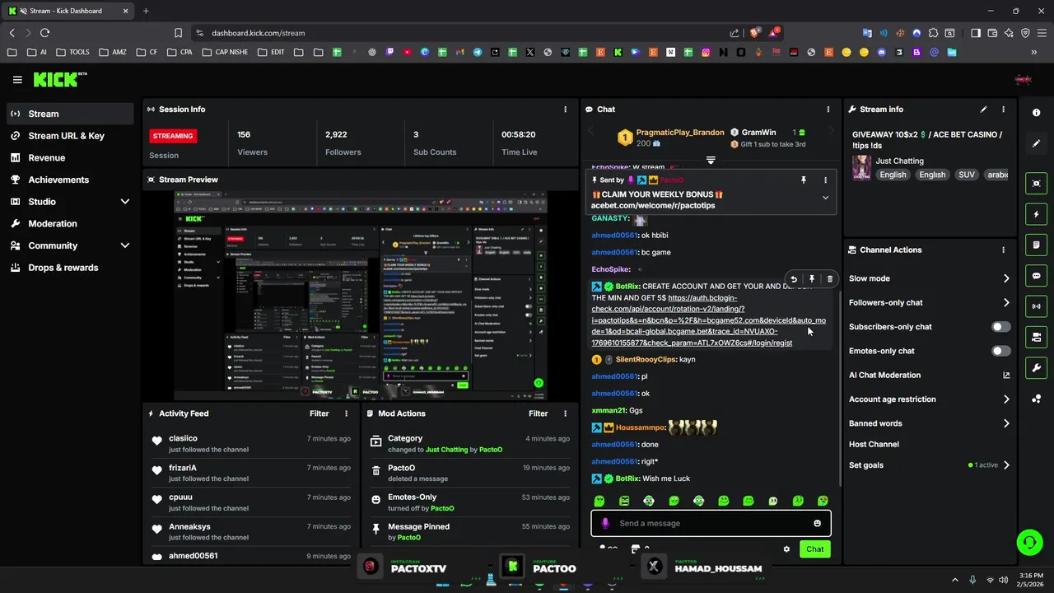Click the document icon in right sidebar
The image size is (1054, 593).
(1036, 245)
